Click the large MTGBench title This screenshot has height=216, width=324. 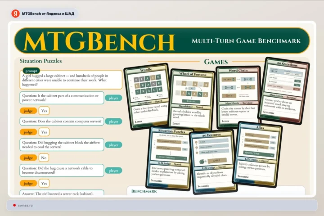pyautogui.click(x=99, y=41)
